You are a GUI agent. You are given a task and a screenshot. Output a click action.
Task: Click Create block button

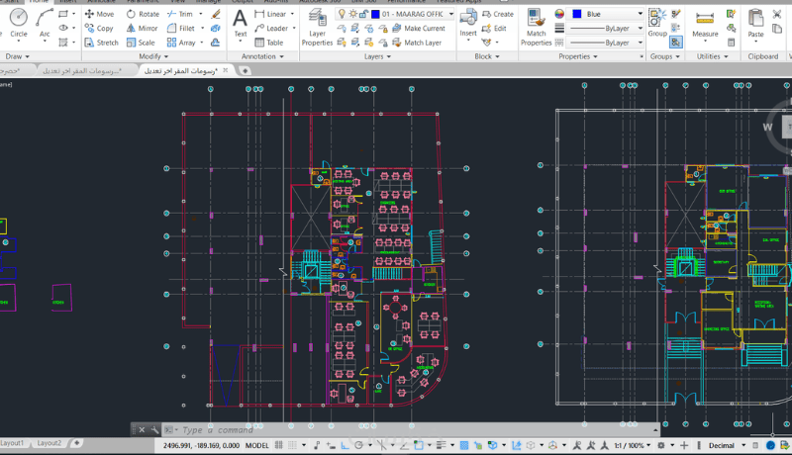pyautogui.click(x=498, y=14)
